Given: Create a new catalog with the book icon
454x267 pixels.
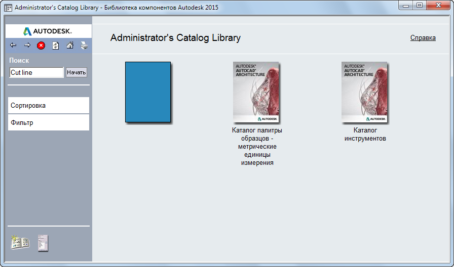Looking at the screenshot, I should (x=20, y=242).
